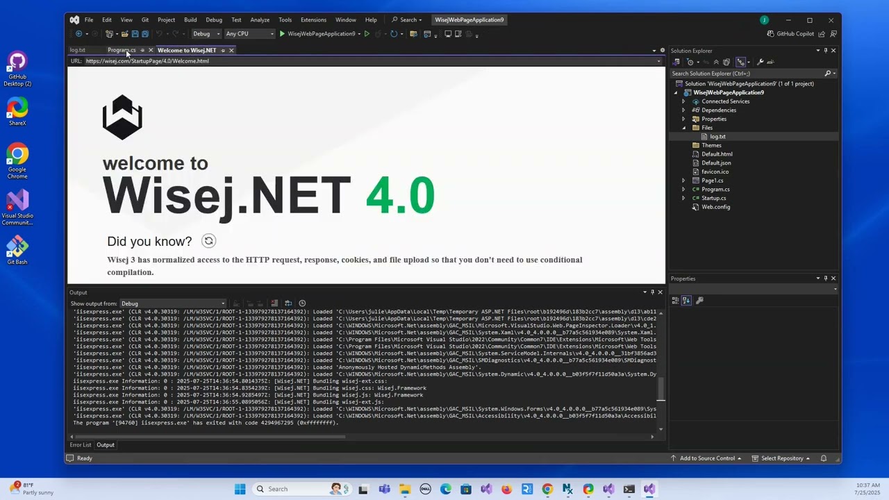This screenshot has width=889, height=500.
Task: Open the Extensions menu
Action: pos(313,19)
